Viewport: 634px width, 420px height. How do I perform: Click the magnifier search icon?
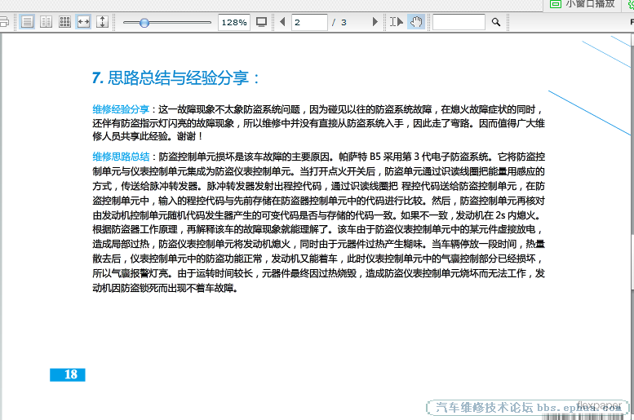(x=496, y=22)
